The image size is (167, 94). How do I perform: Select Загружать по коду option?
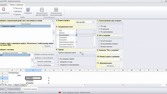58,62
